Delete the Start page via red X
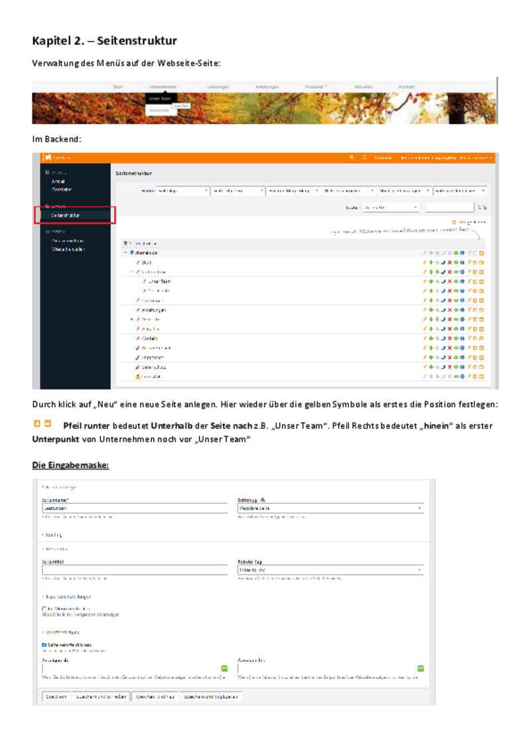The height and width of the screenshot is (752, 531). [449, 262]
